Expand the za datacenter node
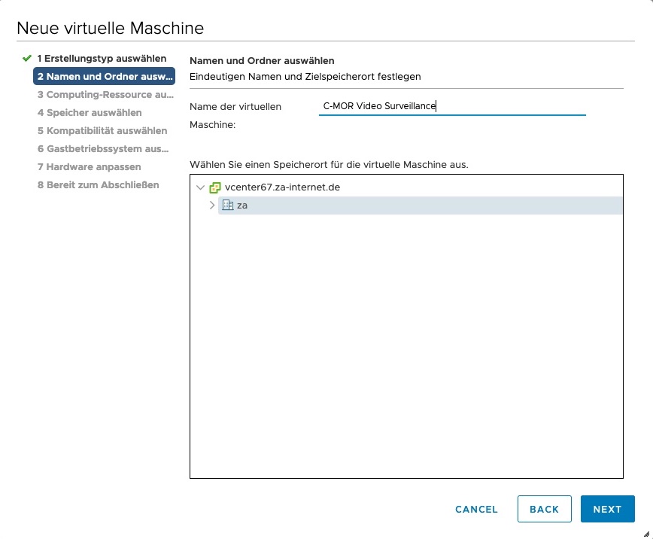Viewport: 653px width, 539px height. pos(212,206)
